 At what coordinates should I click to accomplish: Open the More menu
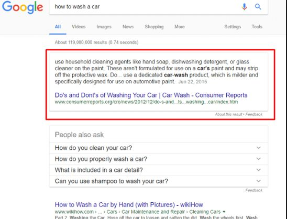point(179,27)
